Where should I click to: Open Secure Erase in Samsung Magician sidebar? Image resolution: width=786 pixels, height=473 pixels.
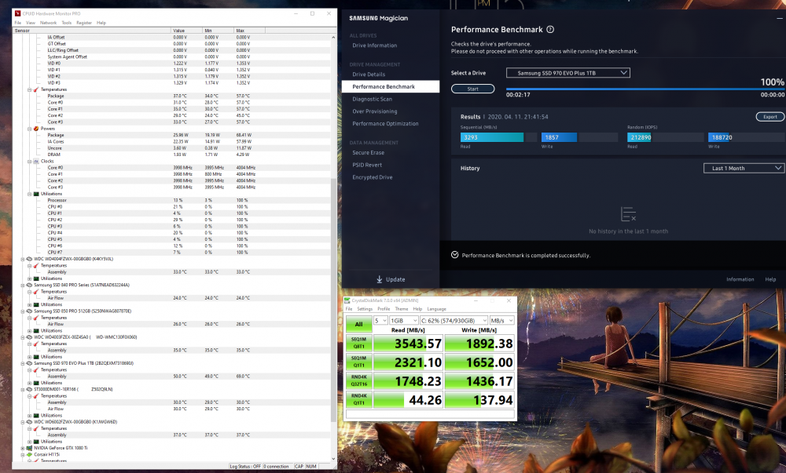(x=368, y=153)
